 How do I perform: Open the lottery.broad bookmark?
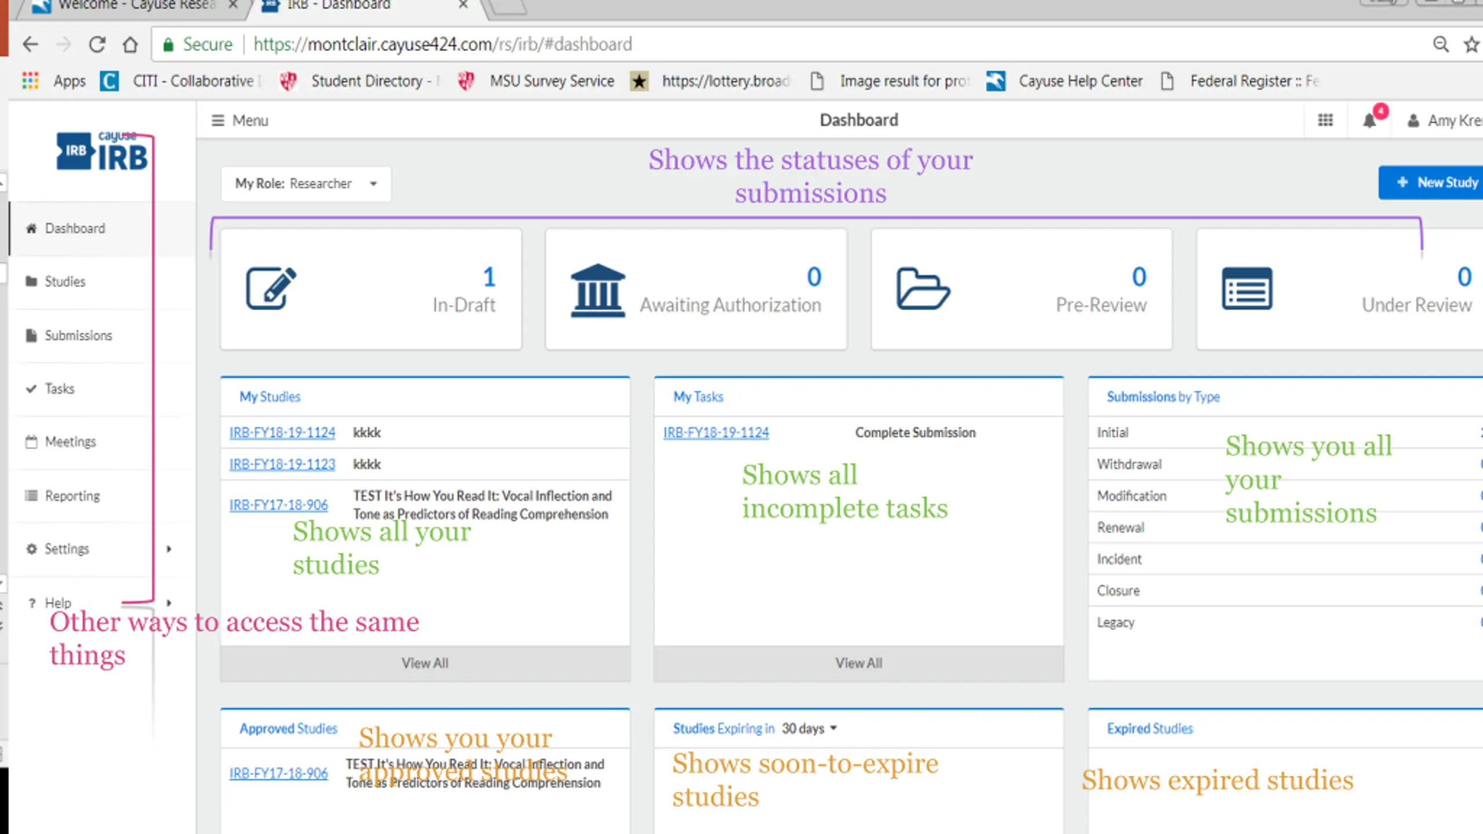pyautogui.click(x=711, y=81)
